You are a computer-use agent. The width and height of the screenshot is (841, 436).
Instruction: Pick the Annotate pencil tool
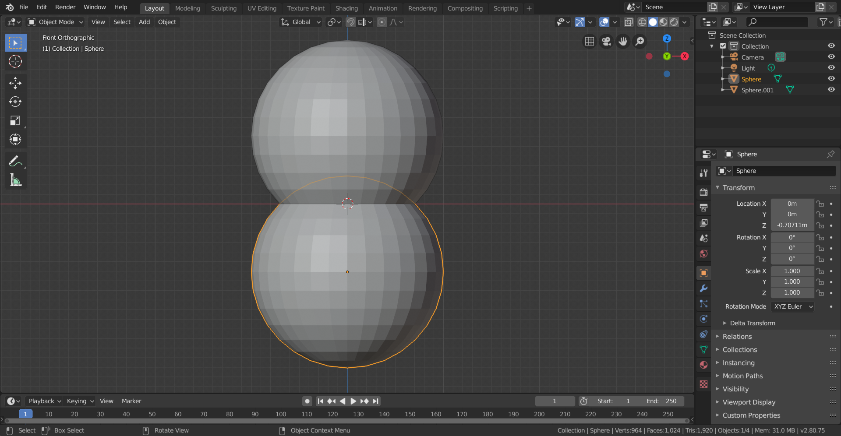coord(15,162)
